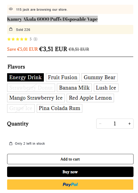Check out with the PayPal button
Screen dimensions: 138x193
pyautogui.click(x=70, y=184)
